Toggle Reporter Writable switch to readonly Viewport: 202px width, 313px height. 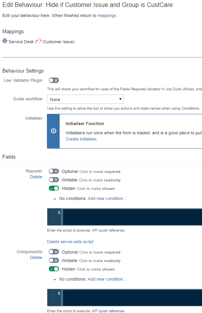point(54,180)
